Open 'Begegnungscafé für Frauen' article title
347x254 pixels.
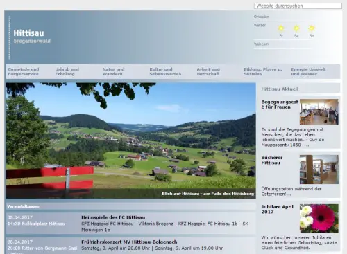tap(280, 105)
